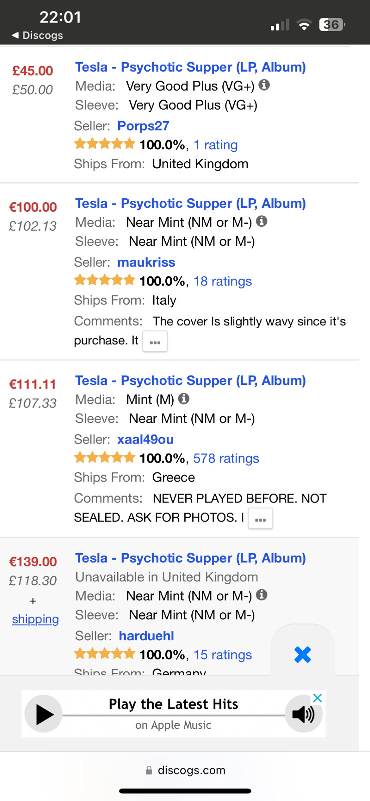370x801 pixels.
Task: Open seller maukriss's profile
Action: tap(146, 262)
